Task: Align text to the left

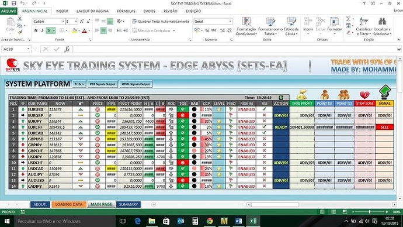Action: (x=97, y=30)
